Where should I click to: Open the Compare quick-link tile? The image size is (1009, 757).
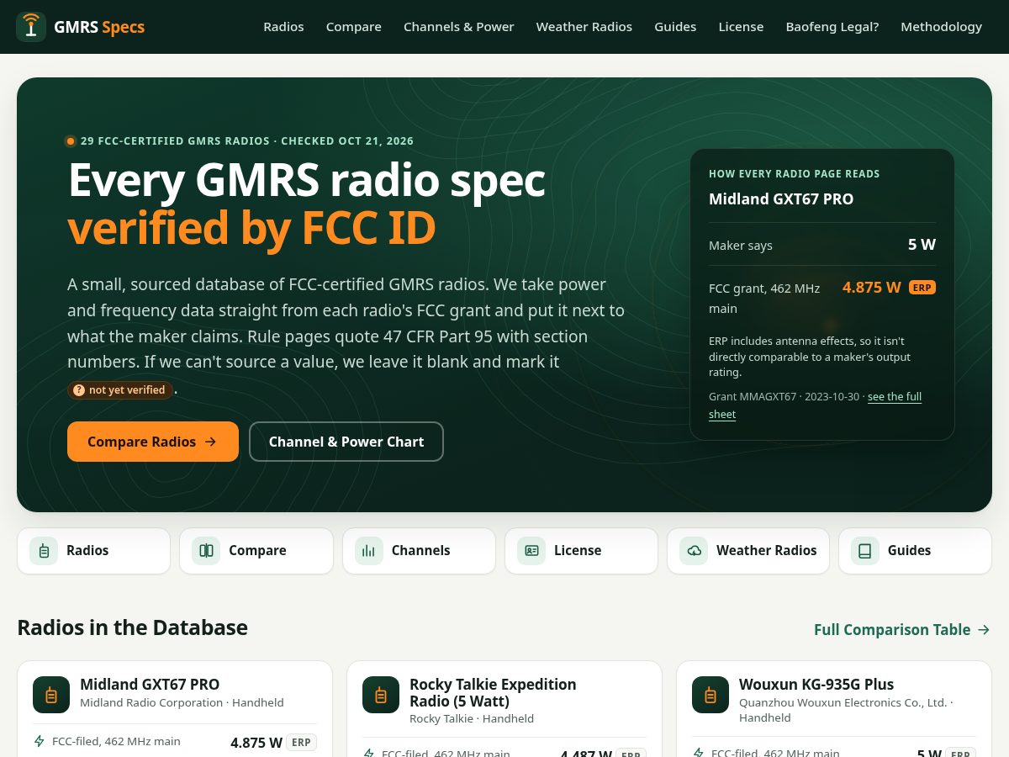click(x=256, y=551)
